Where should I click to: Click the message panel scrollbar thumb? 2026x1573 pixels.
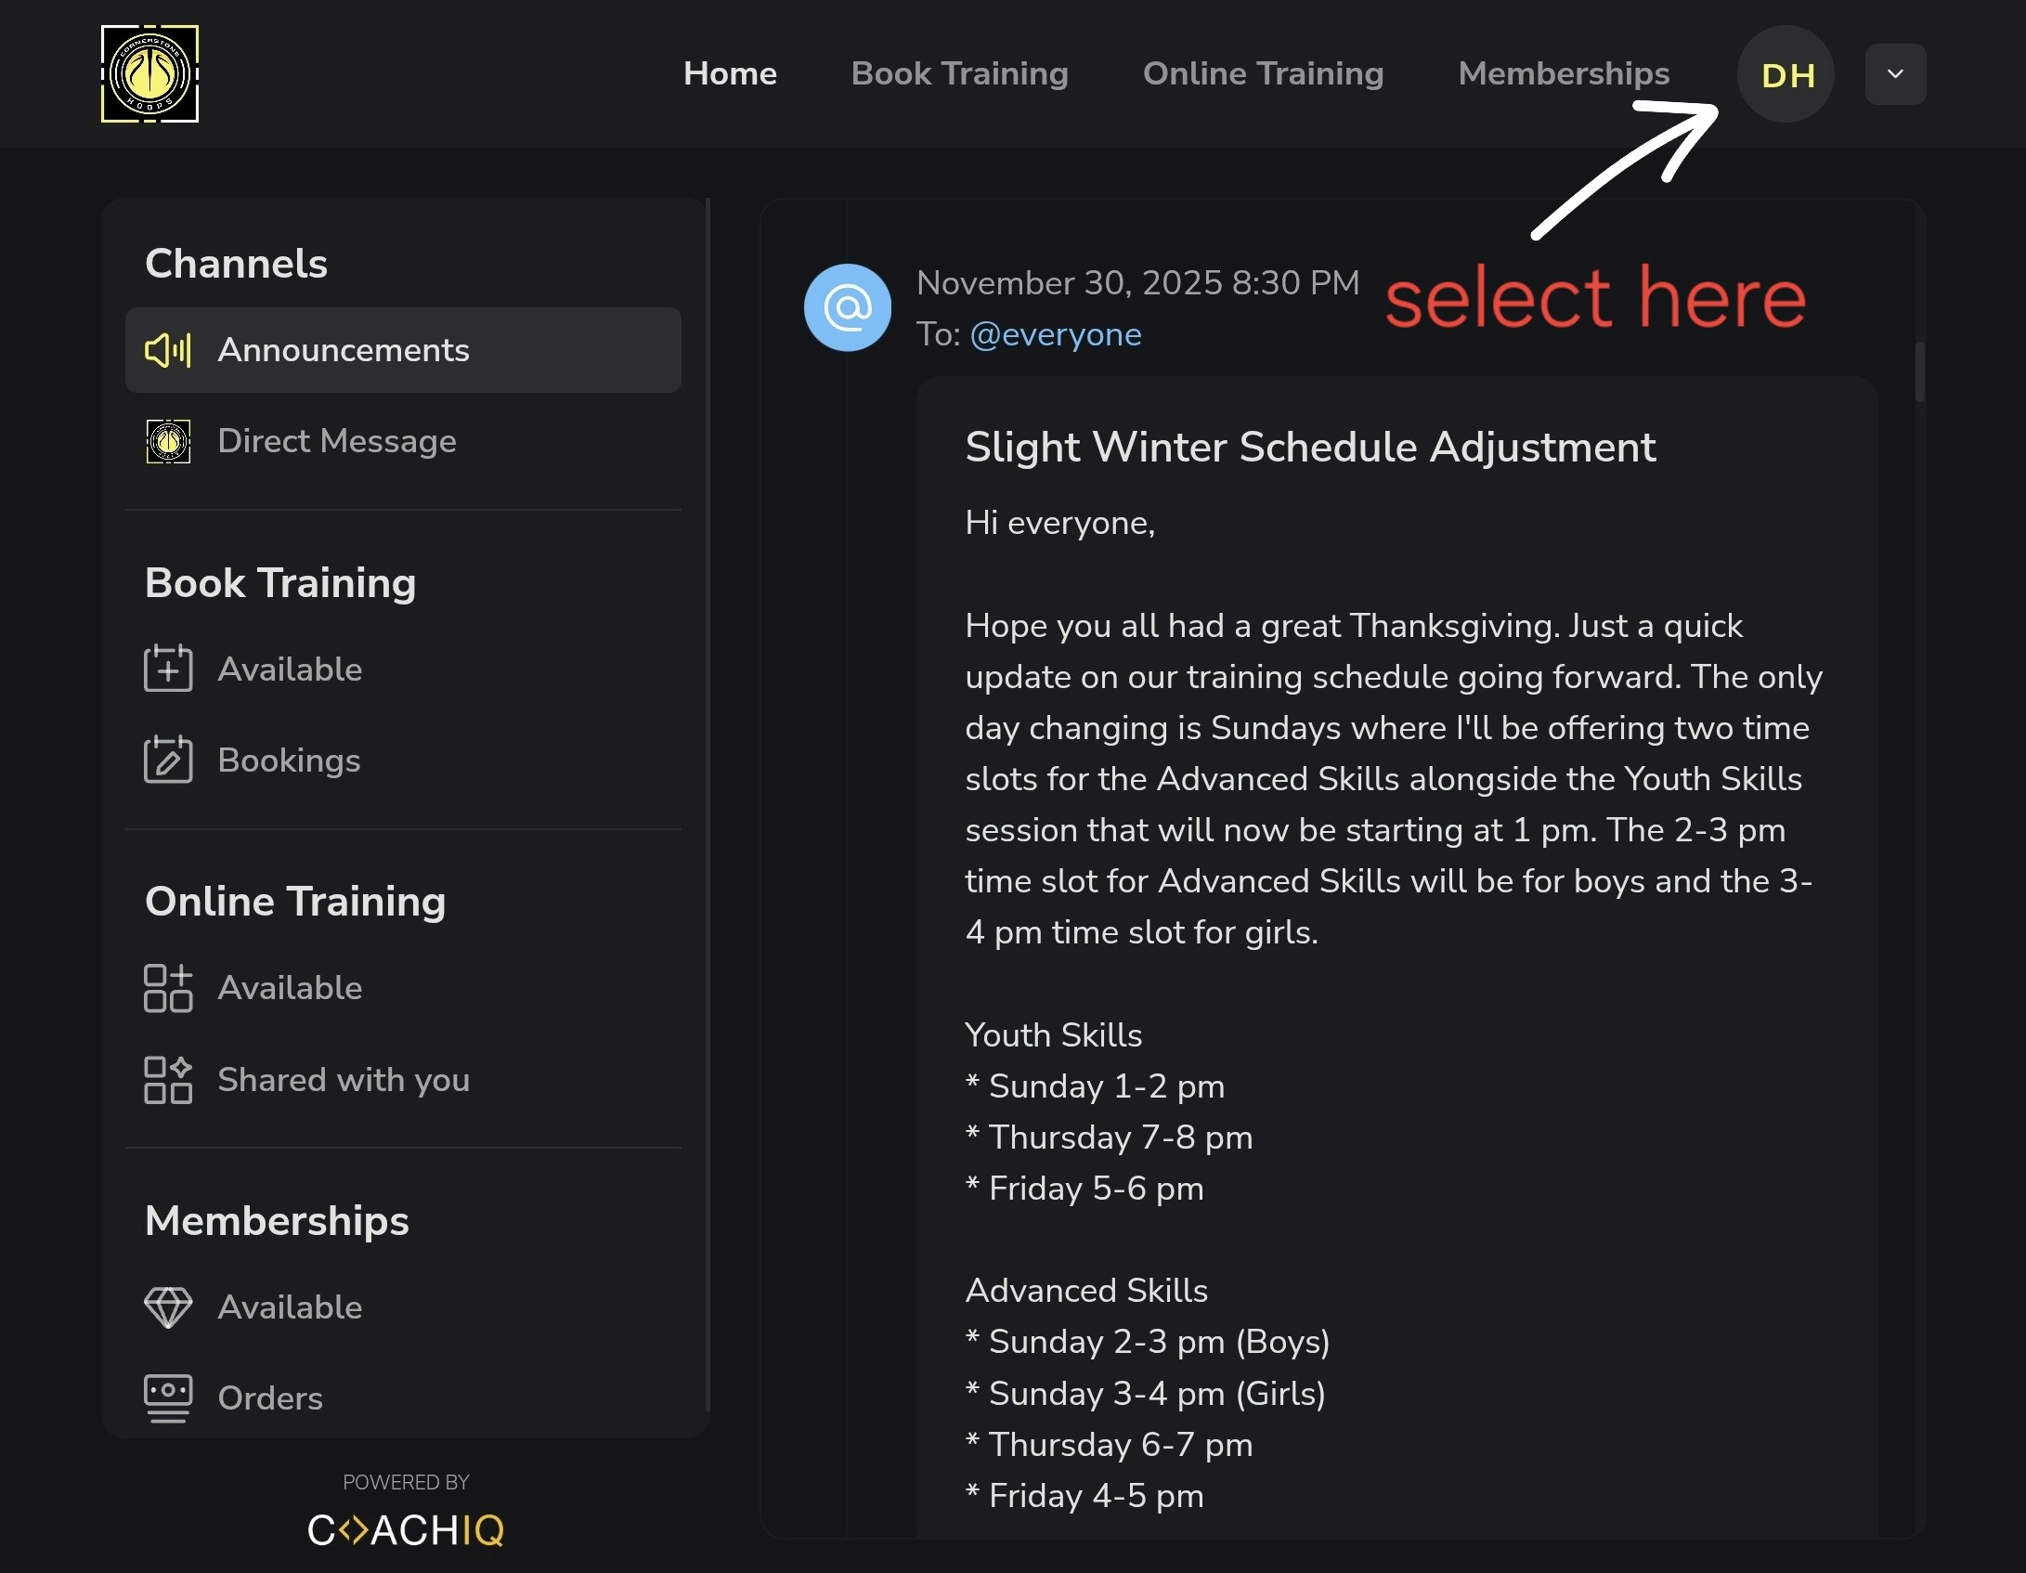pos(1919,372)
